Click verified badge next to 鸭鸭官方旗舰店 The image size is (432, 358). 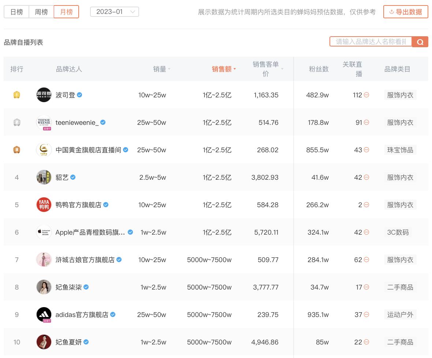(106, 205)
